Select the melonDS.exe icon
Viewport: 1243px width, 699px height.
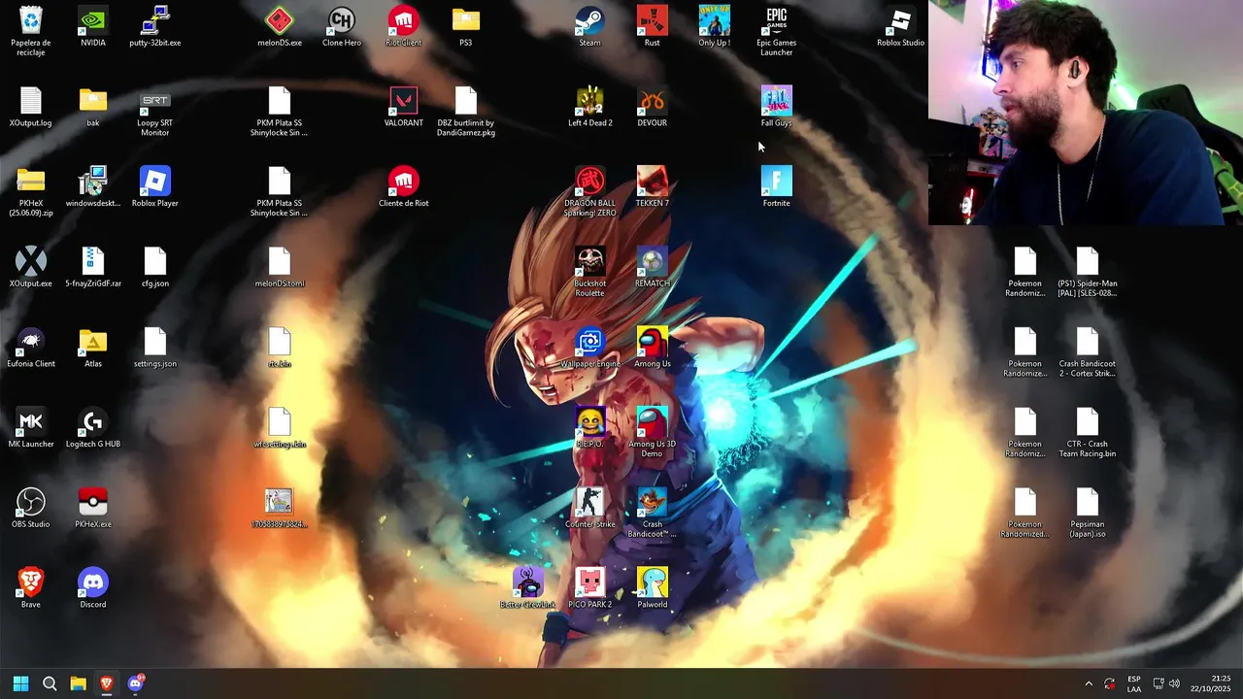(280, 21)
